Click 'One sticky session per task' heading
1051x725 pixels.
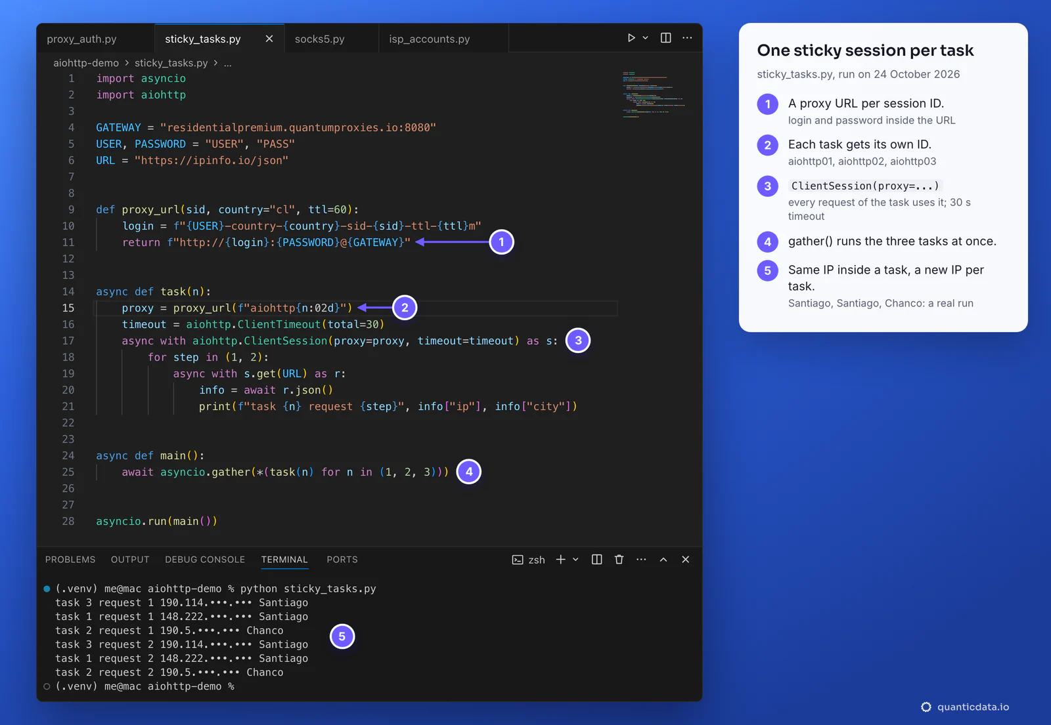point(865,51)
